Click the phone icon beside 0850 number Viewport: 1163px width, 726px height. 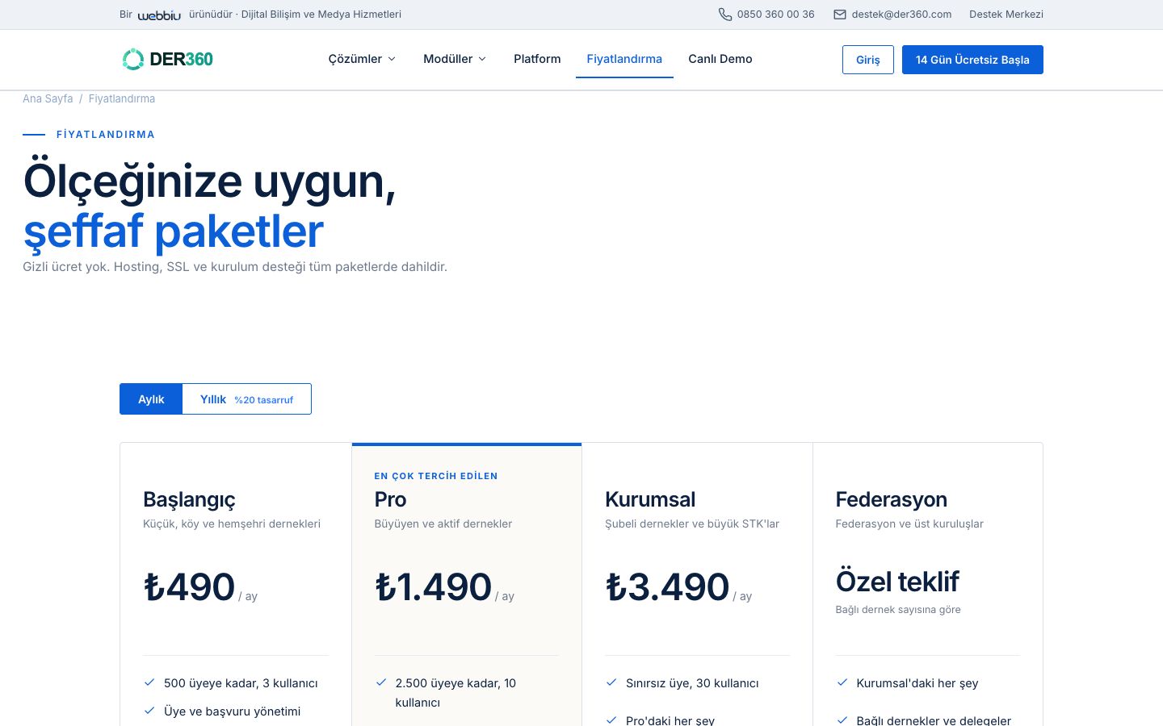click(725, 15)
